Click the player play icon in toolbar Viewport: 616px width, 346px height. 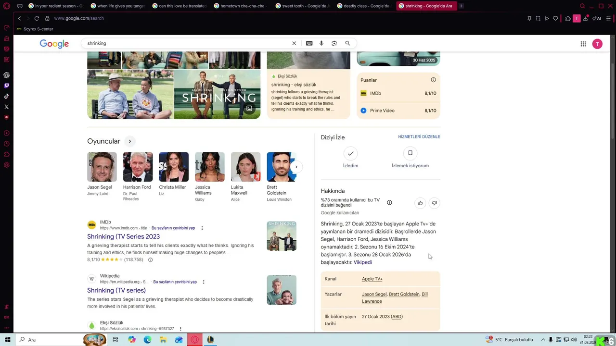point(547,18)
